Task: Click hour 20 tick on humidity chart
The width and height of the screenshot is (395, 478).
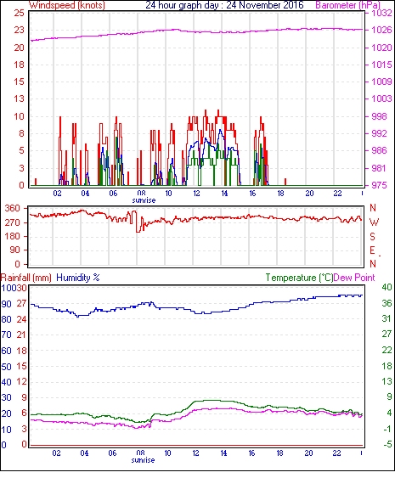Action: [x=308, y=453]
